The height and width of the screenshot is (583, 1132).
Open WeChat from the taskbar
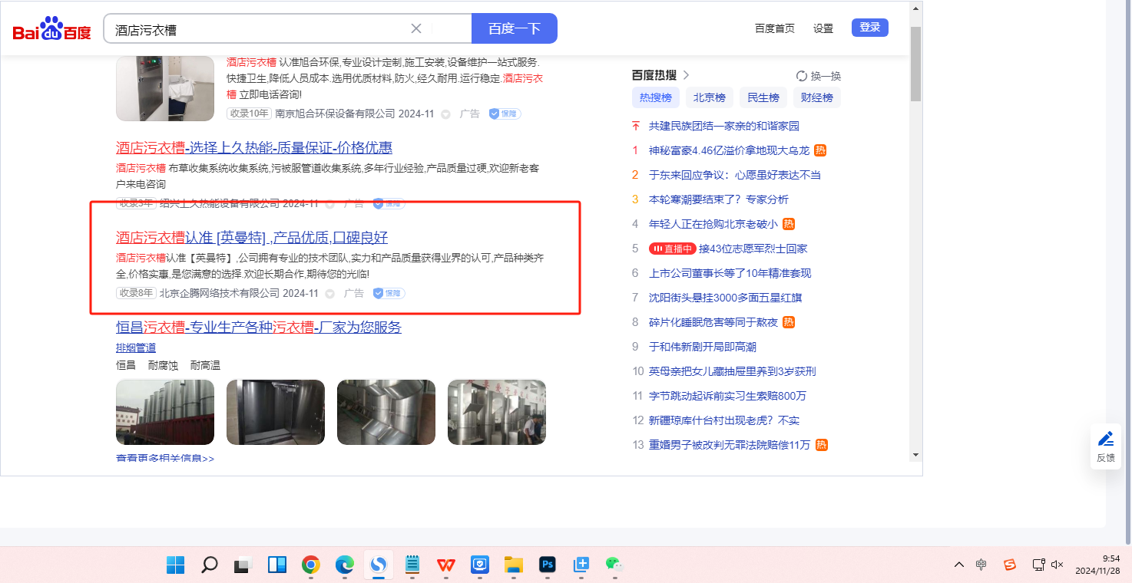[x=614, y=565]
